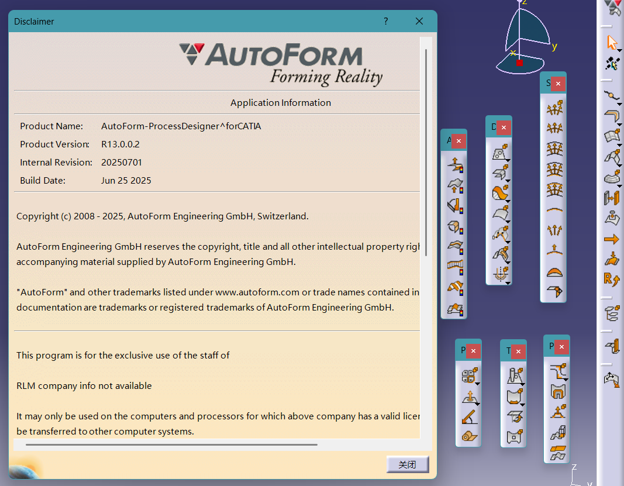Image resolution: width=624 pixels, height=486 pixels.
Task: Open the dropdown under the punch icon in the T toolbar
Action: [522, 385]
